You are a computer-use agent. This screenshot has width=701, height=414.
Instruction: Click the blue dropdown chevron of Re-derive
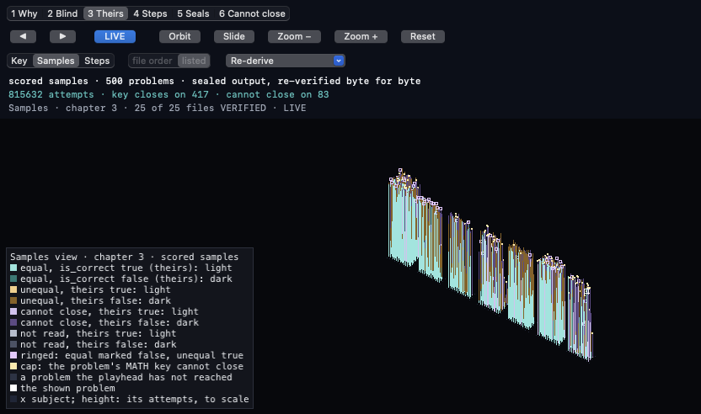(x=339, y=61)
